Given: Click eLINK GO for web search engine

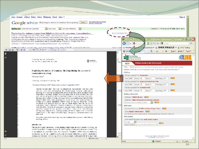Looking at the screenshot, I should click(161, 123).
